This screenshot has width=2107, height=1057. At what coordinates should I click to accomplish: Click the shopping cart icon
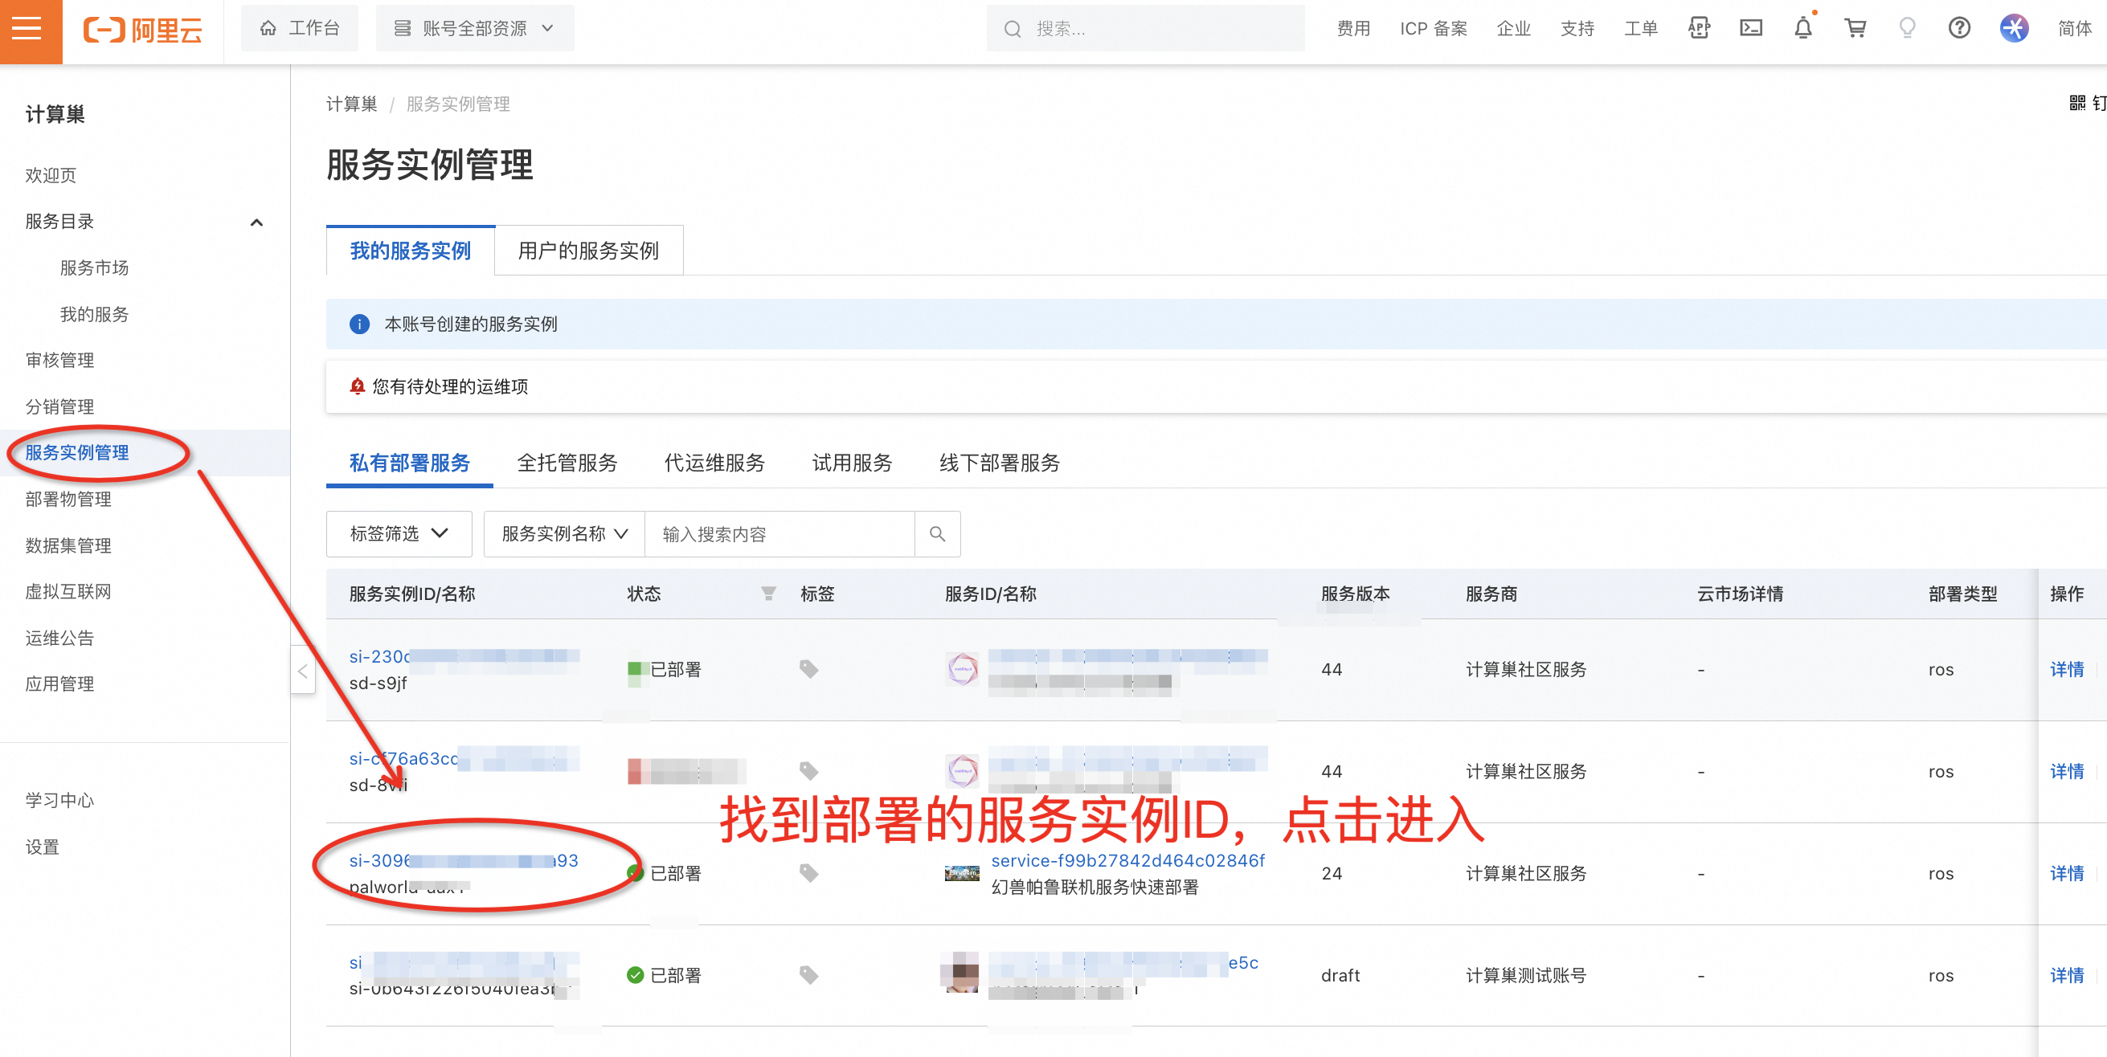point(1856,27)
